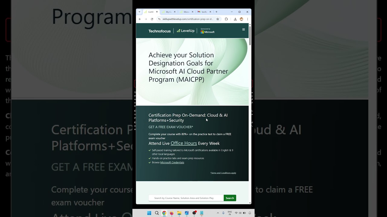Close the Certification tab
Image resolution: width=387 pixels, height=217 pixels.
tap(157, 12)
